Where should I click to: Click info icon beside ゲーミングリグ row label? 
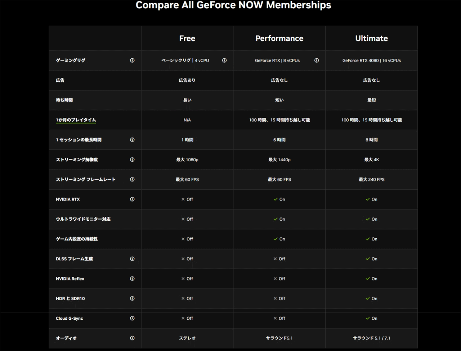click(x=132, y=60)
